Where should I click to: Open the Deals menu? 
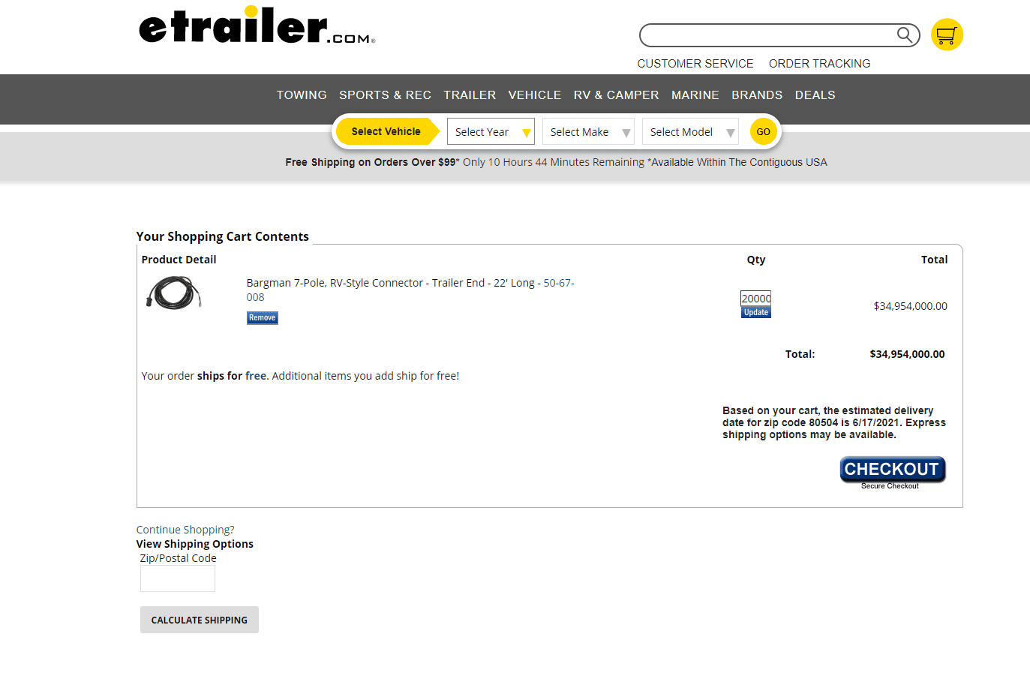coord(815,95)
